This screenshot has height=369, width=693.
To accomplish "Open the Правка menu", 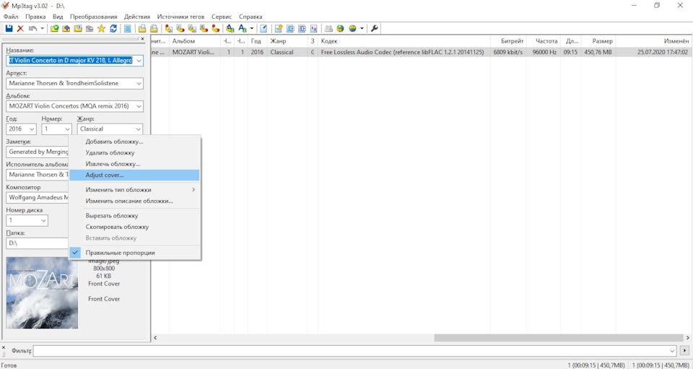I will (x=35, y=17).
